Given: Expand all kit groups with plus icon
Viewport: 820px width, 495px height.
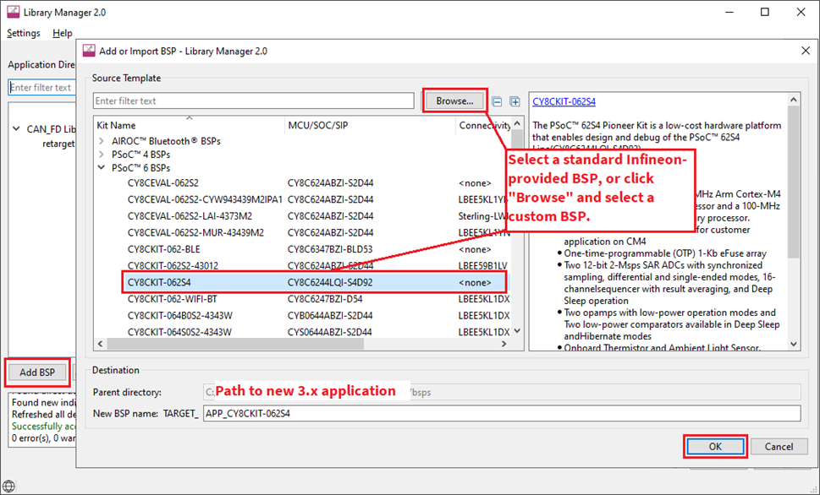Looking at the screenshot, I should coord(515,101).
